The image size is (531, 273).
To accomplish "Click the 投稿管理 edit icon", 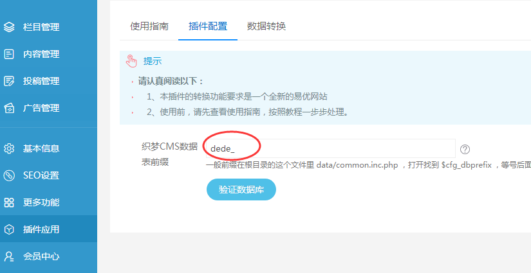I will [x=9, y=81].
